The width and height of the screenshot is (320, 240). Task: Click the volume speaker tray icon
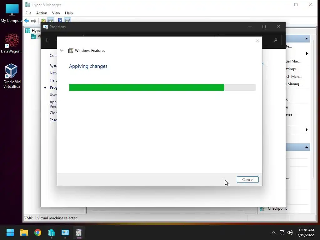pyautogui.click(x=290, y=232)
